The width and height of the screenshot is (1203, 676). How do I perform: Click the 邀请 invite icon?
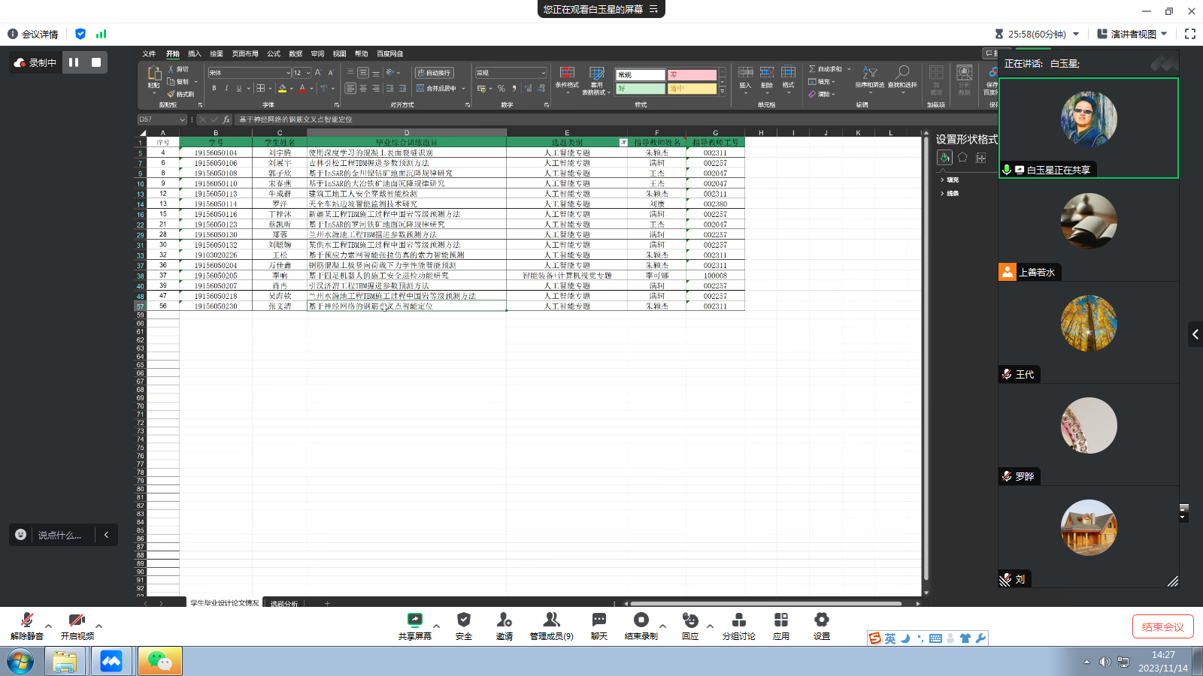(x=504, y=625)
